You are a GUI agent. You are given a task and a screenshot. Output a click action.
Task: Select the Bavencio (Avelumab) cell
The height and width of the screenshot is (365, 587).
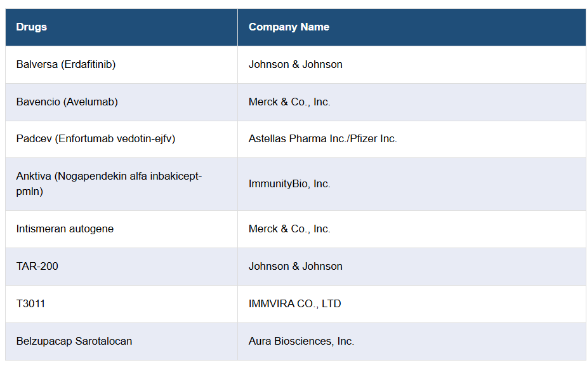click(x=67, y=102)
